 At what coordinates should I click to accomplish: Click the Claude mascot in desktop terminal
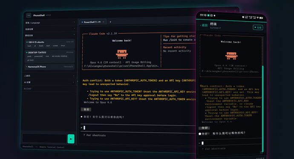pyautogui.click(x=122, y=54)
